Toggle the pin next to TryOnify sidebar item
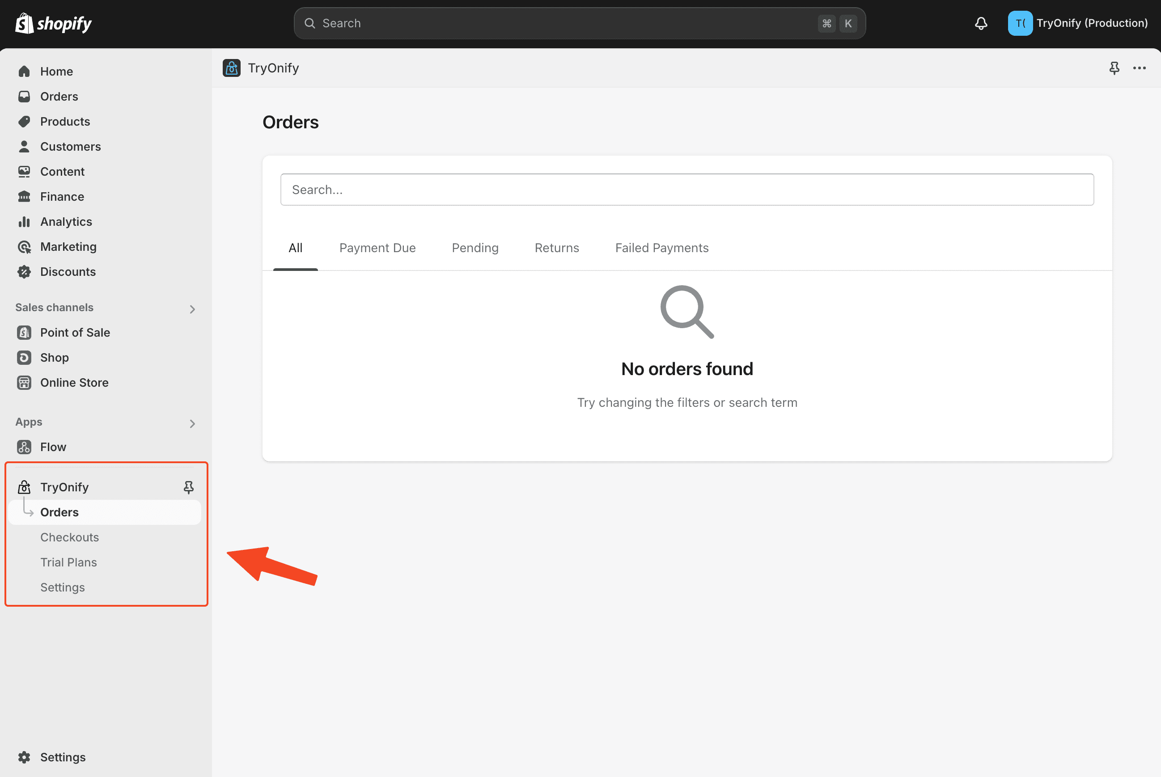The height and width of the screenshot is (777, 1161). pyautogui.click(x=188, y=487)
